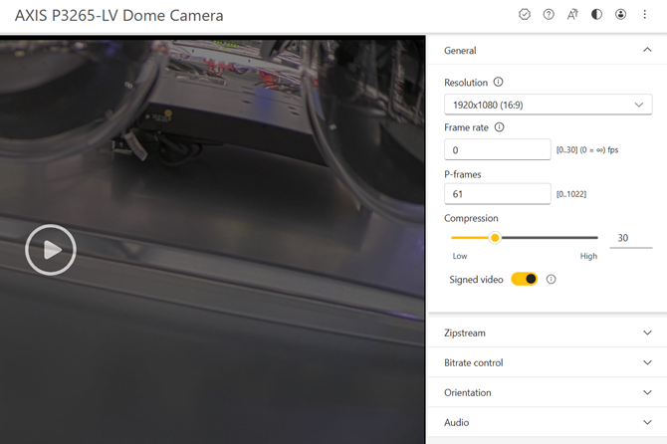Viewport: 667px width, 444px height.
Task: Click the Resolution info icon
Action: [x=499, y=83]
